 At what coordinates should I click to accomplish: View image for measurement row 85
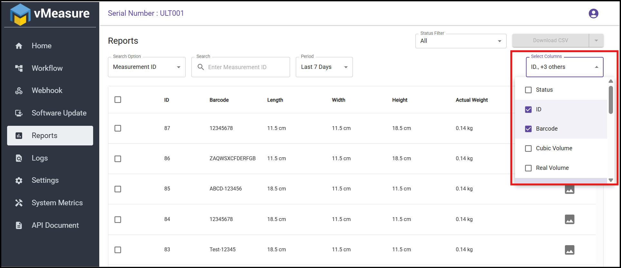click(x=569, y=190)
